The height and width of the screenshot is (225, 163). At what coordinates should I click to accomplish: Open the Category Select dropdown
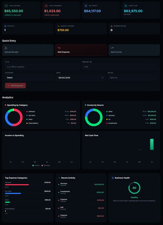(x=29, y=78)
